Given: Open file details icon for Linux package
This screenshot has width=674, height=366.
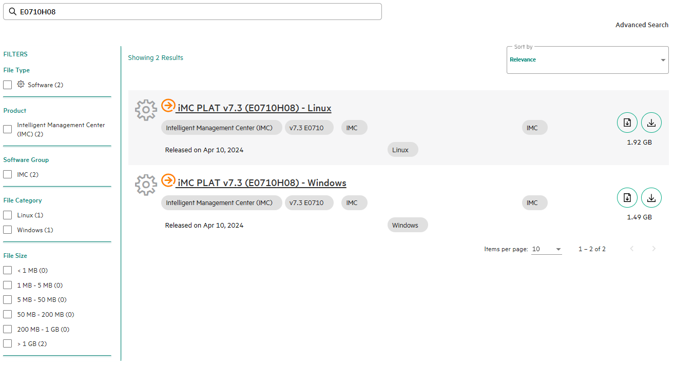Looking at the screenshot, I should tap(627, 123).
